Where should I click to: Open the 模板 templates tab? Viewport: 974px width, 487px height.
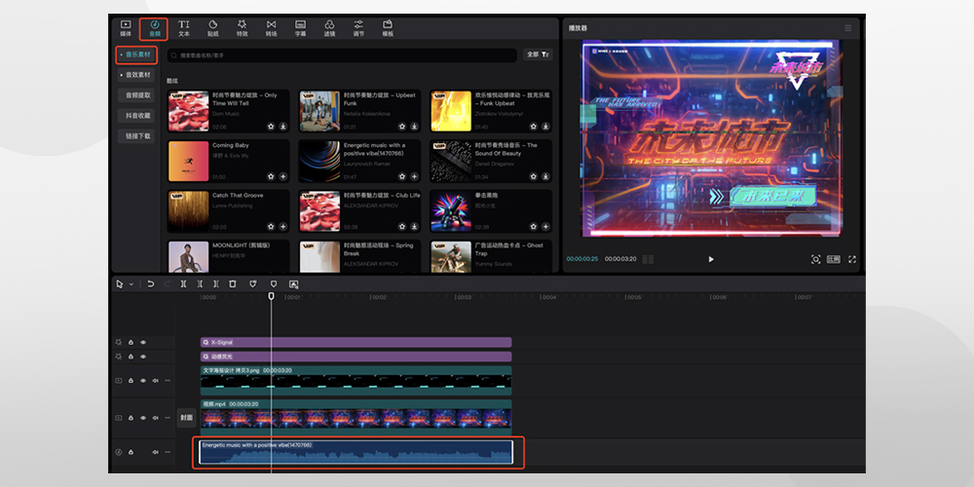click(x=388, y=28)
